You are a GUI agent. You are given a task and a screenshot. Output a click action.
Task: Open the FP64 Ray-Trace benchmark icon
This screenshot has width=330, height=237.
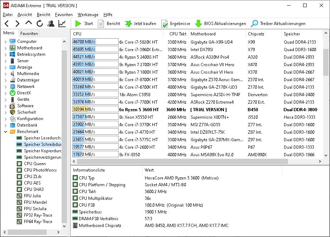pyautogui.click(x=19, y=222)
